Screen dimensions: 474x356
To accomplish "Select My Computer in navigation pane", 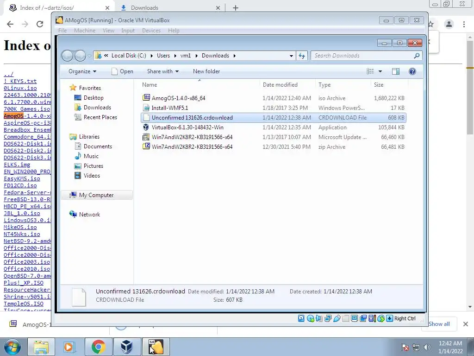I will coord(96,195).
